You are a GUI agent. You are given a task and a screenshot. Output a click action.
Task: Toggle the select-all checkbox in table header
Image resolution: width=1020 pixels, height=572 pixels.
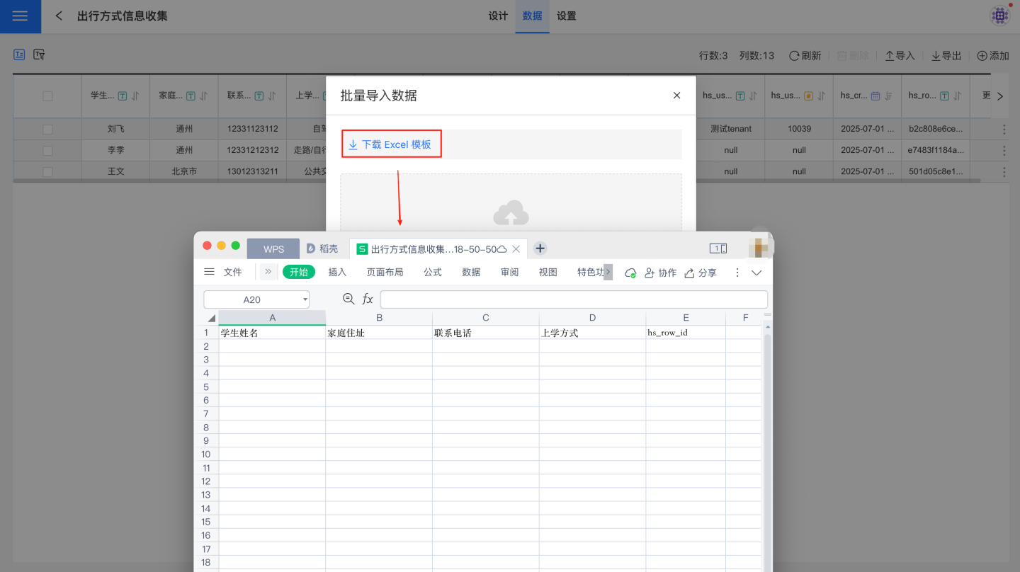(x=47, y=96)
